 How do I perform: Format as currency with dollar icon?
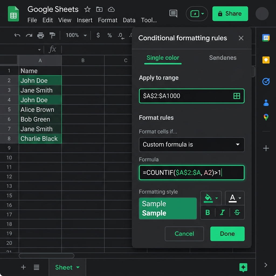[98, 35]
